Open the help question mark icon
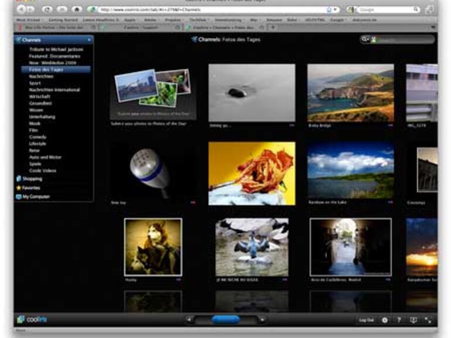 pos(399,320)
